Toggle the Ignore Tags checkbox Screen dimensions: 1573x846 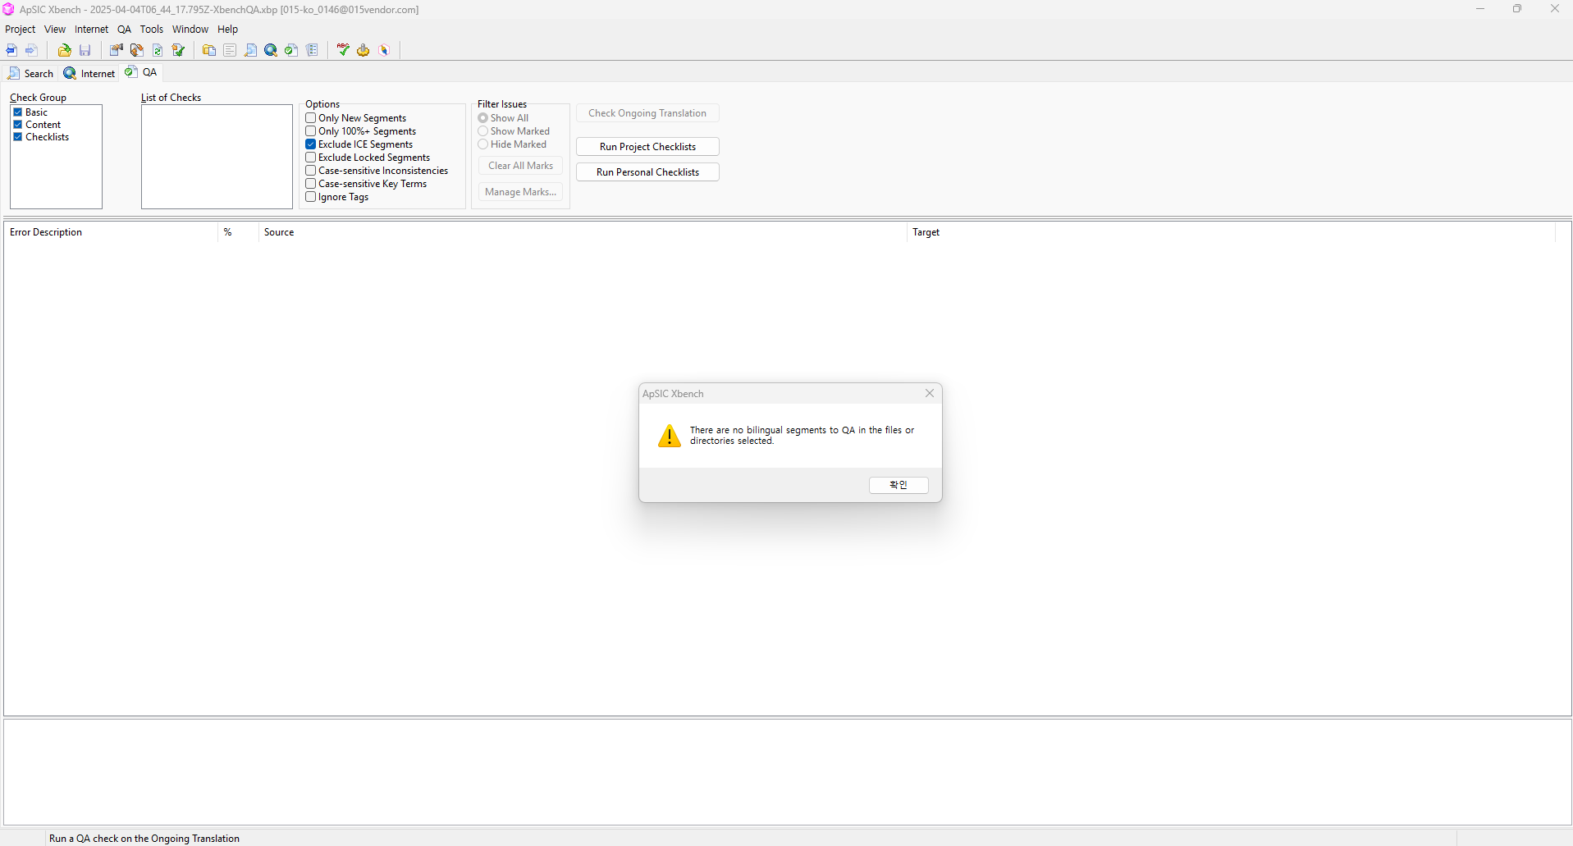(x=311, y=197)
